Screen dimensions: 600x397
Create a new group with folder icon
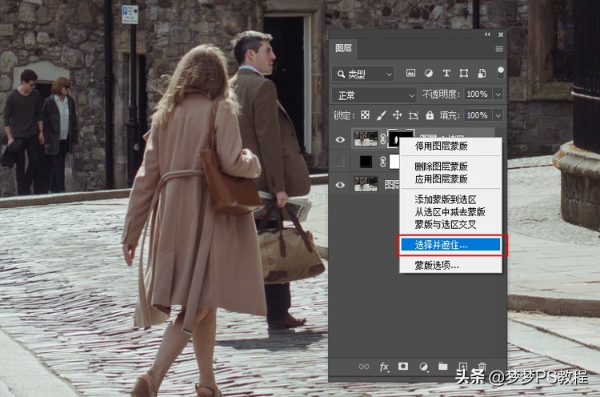[x=442, y=367]
